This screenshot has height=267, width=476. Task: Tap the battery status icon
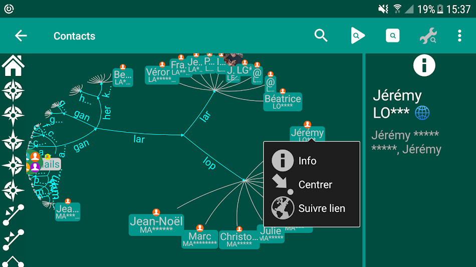coord(440,9)
